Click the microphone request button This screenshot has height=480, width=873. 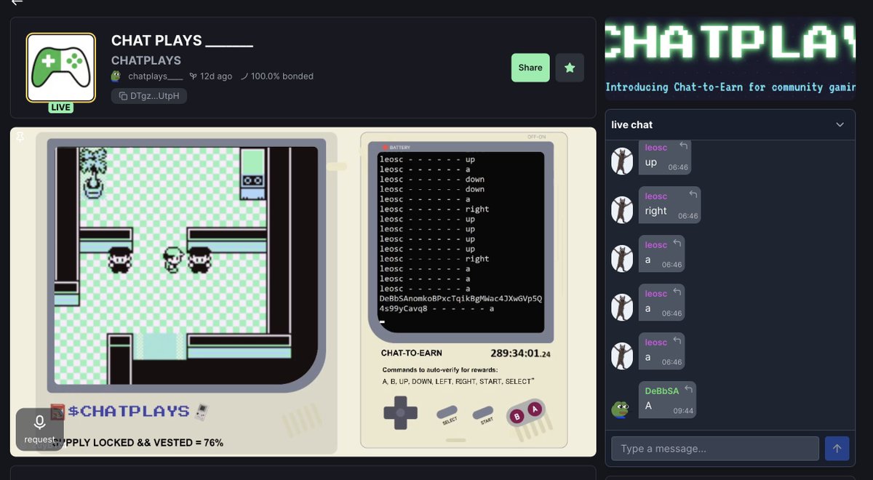[x=39, y=429]
